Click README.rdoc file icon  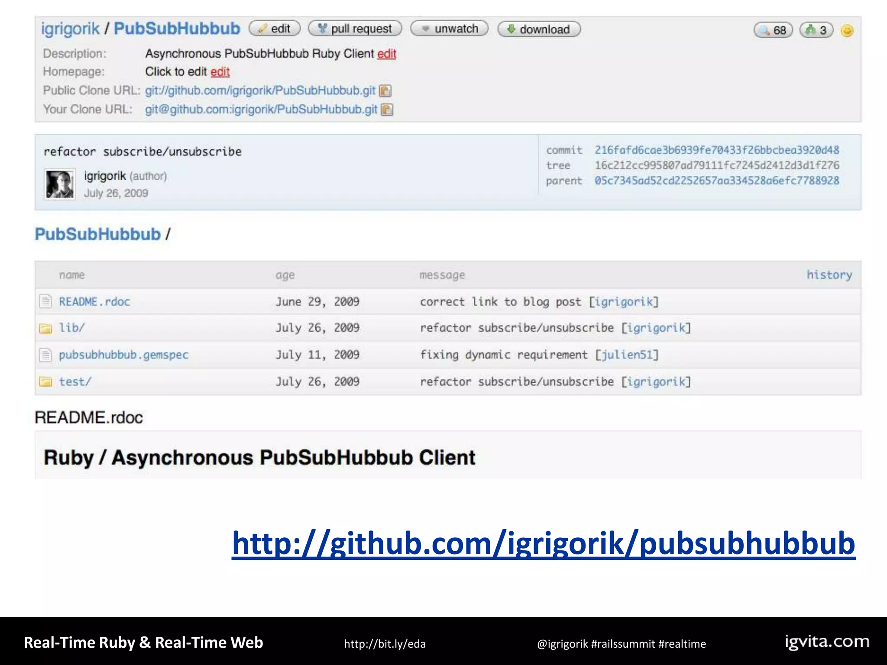point(45,301)
